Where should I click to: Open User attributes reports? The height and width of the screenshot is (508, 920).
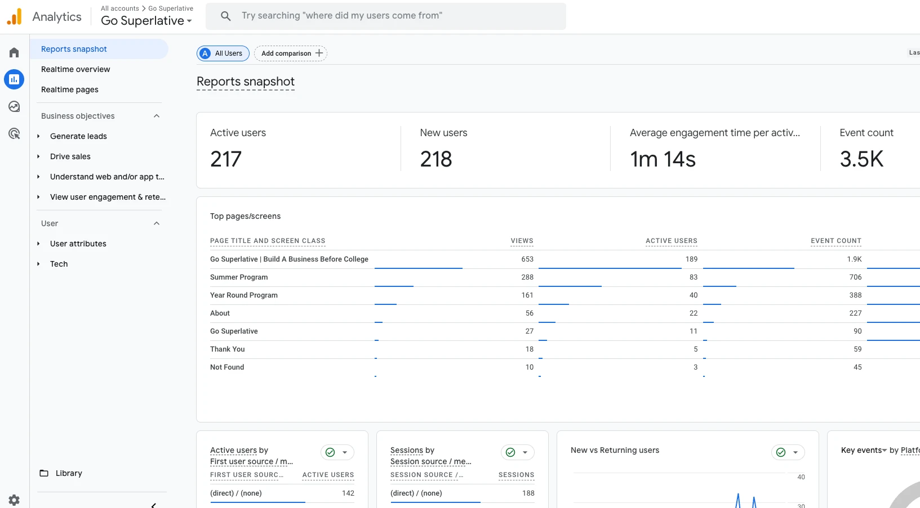pyautogui.click(x=78, y=244)
